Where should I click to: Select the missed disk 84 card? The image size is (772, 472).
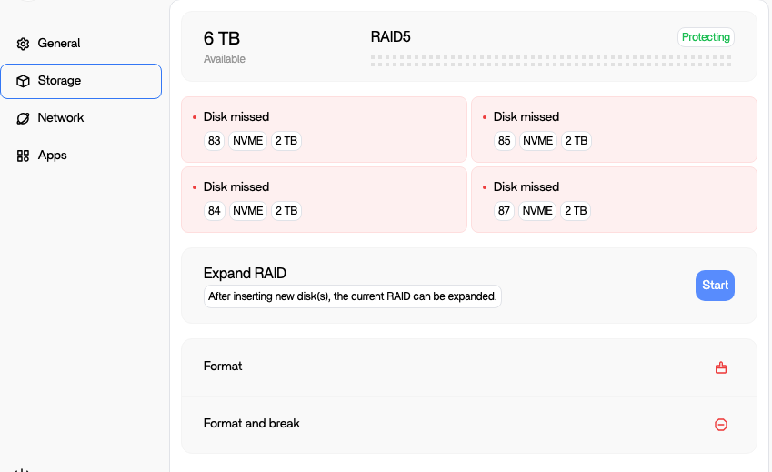[x=324, y=199]
